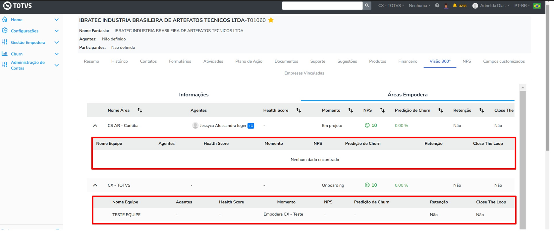Click the Administração de Contas icon
This screenshot has width=554, height=251.
point(5,65)
